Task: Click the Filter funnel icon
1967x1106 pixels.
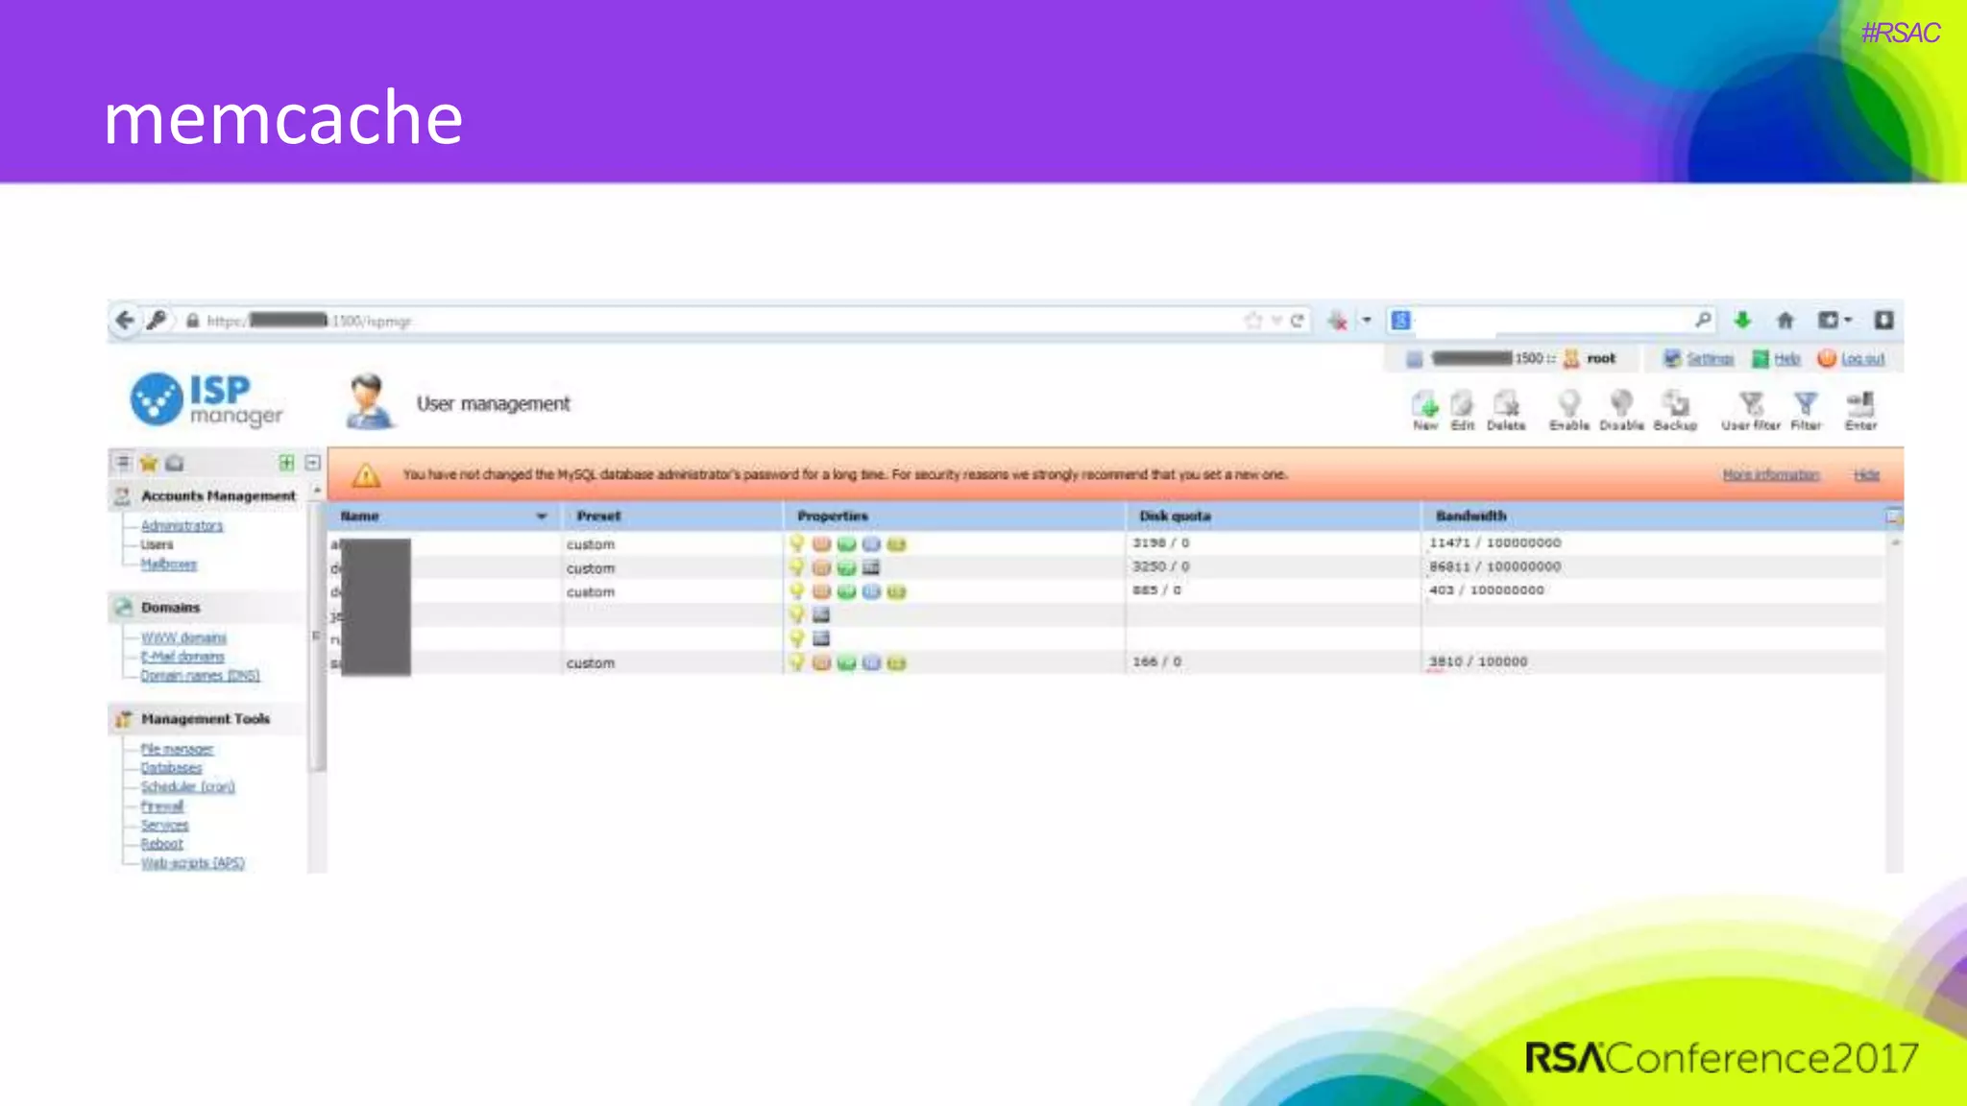Action: pyautogui.click(x=1806, y=404)
